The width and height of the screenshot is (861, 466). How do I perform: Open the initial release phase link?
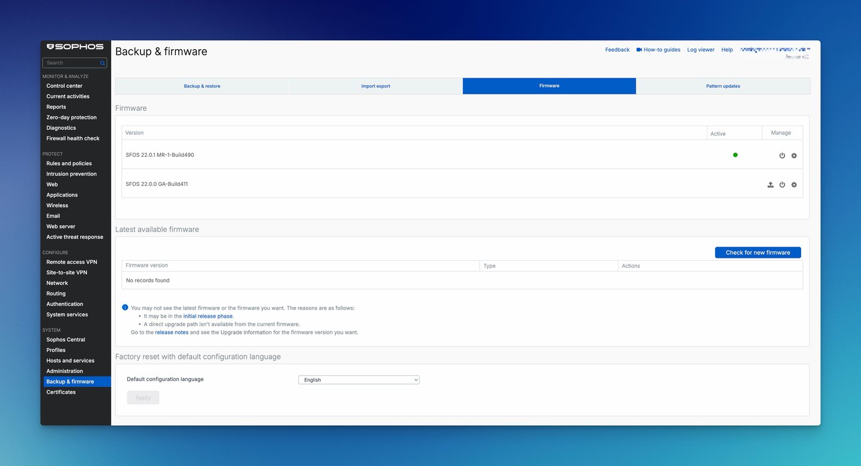208,316
